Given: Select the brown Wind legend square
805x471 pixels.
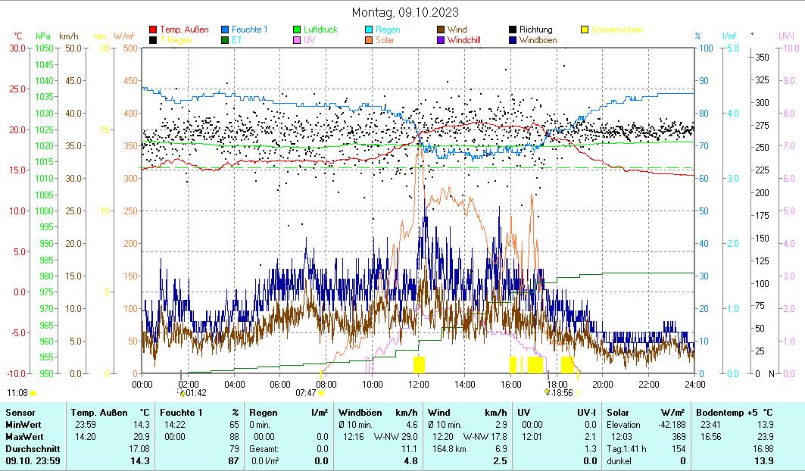Looking at the screenshot, I should [442, 30].
